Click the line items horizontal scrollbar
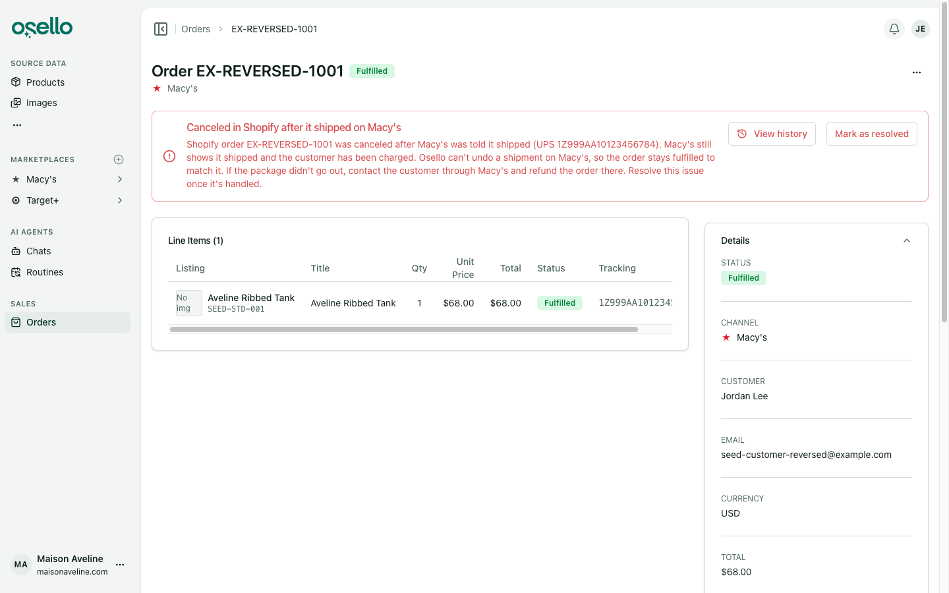 [404, 329]
